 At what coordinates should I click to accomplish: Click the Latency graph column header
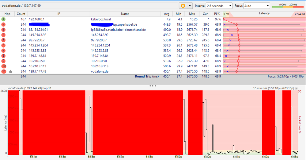coord(264,13)
